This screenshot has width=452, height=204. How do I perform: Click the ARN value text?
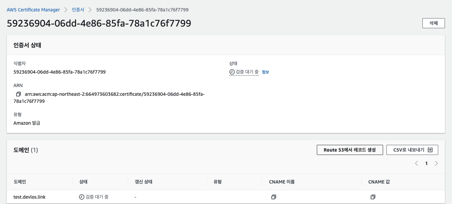(109, 98)
